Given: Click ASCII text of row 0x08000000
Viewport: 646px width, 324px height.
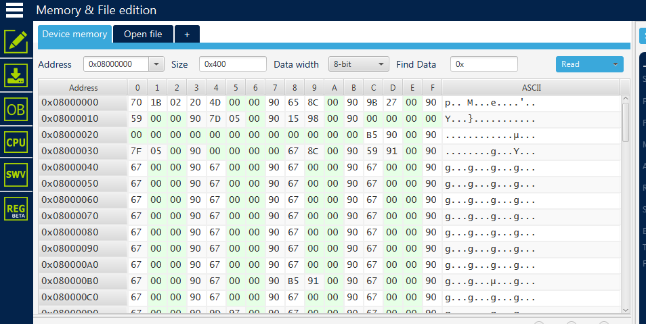Looking at the screenshot, I should point(490,103).
